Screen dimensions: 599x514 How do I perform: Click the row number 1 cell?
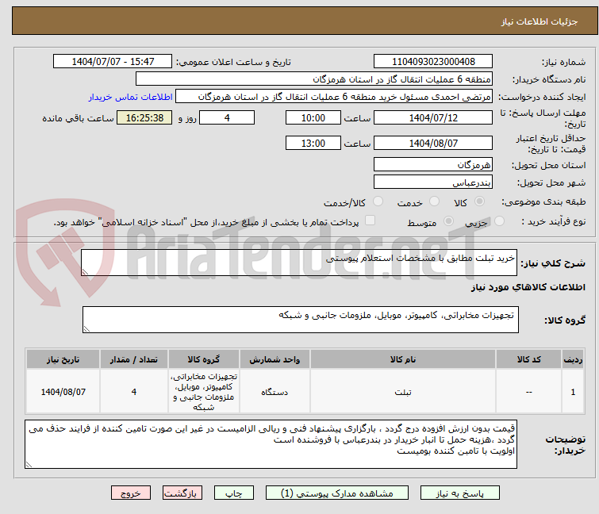[573, 391]
